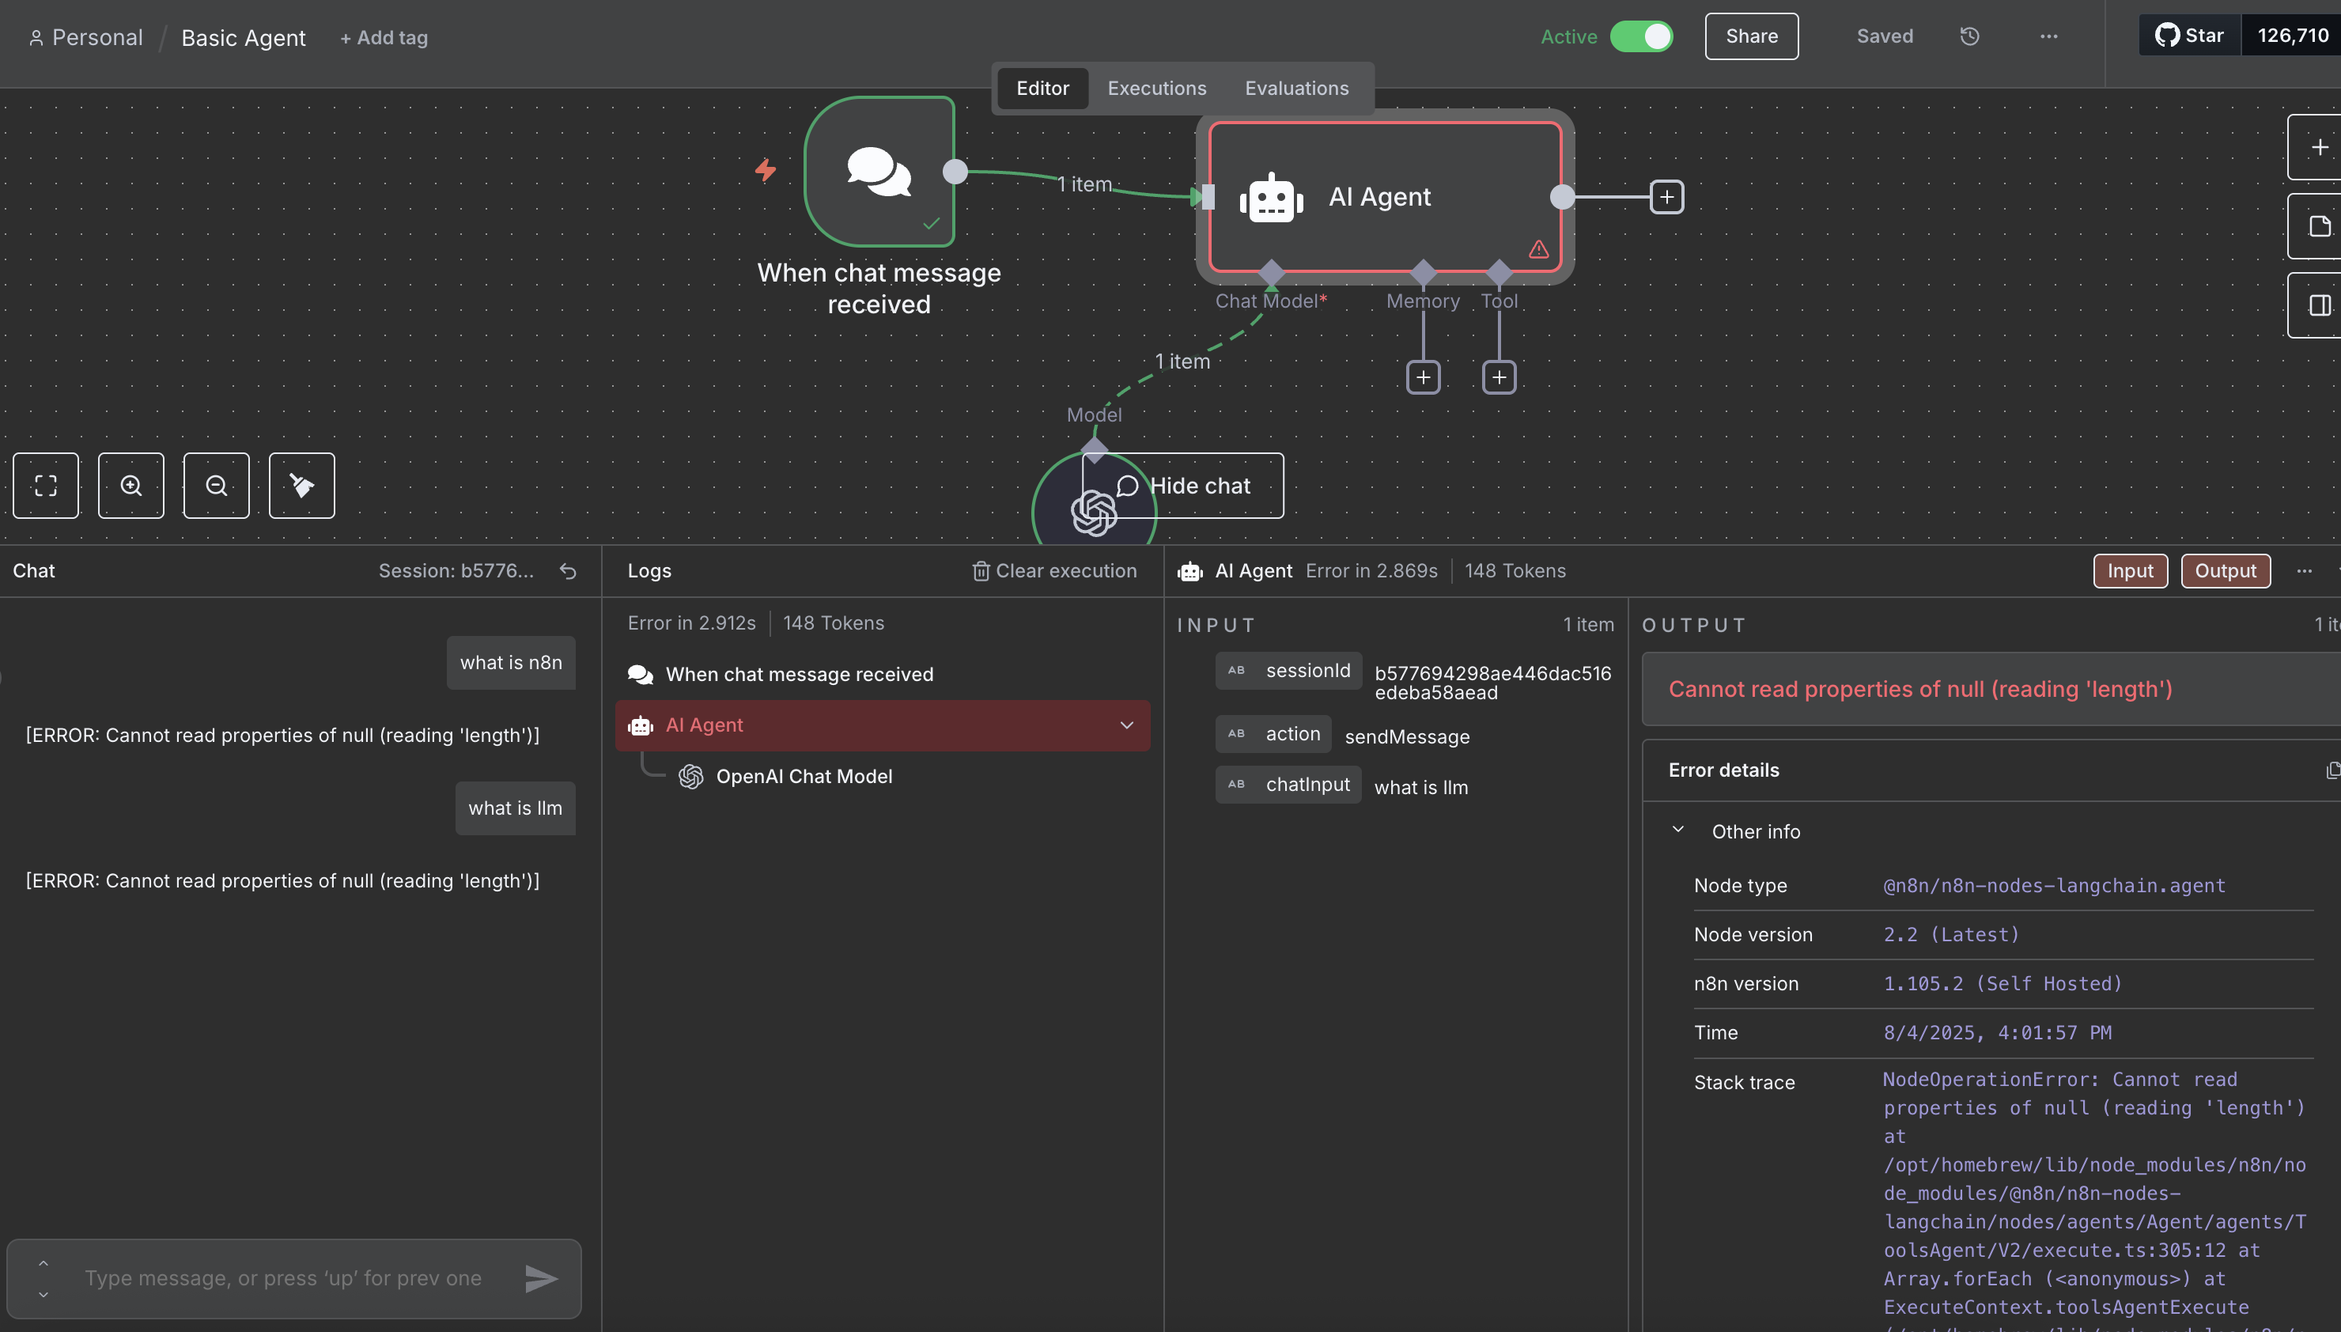
Task: Switch to the Executions tab
Action: pyautogui.click(x=1156, y=88)
